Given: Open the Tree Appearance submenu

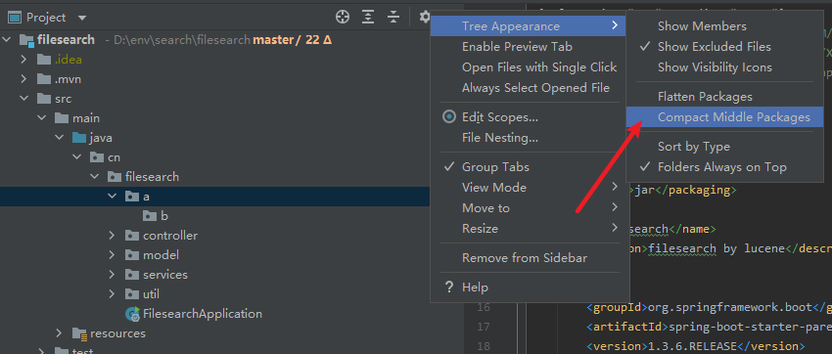Looking at the screenshot, I should pos(528,26).
